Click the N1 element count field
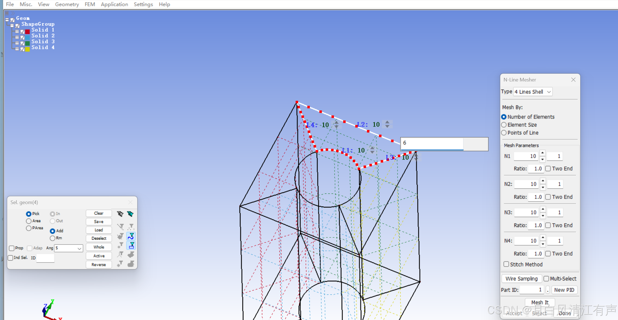Screen dimensions: 618x320 pyautogui.click(x=526, y=156)
